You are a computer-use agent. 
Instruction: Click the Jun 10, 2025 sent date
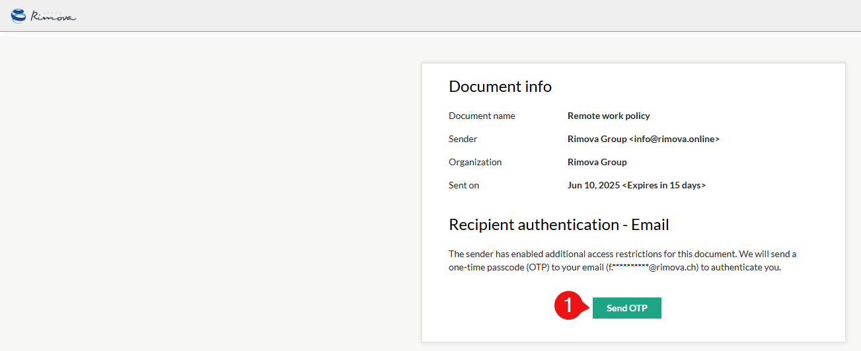(593, 185)
